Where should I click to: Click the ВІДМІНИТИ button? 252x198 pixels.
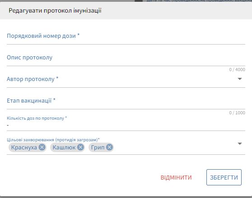(176, 177)
